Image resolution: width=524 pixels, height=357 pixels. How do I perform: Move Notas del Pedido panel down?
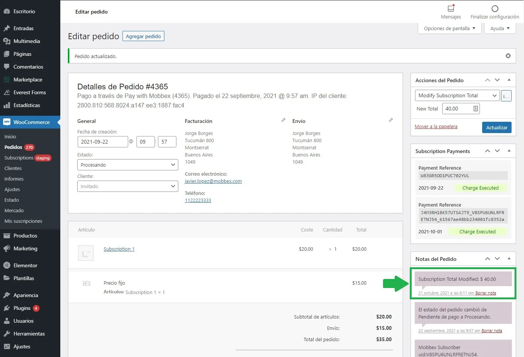[x=497, y=259]
